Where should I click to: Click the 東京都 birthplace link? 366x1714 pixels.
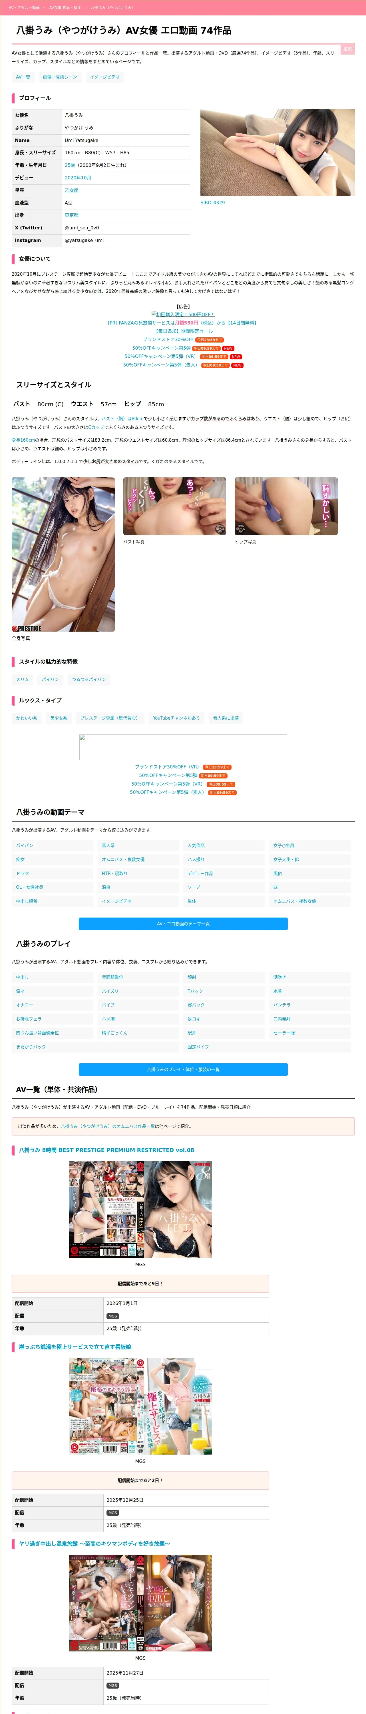tap(71, 216)
